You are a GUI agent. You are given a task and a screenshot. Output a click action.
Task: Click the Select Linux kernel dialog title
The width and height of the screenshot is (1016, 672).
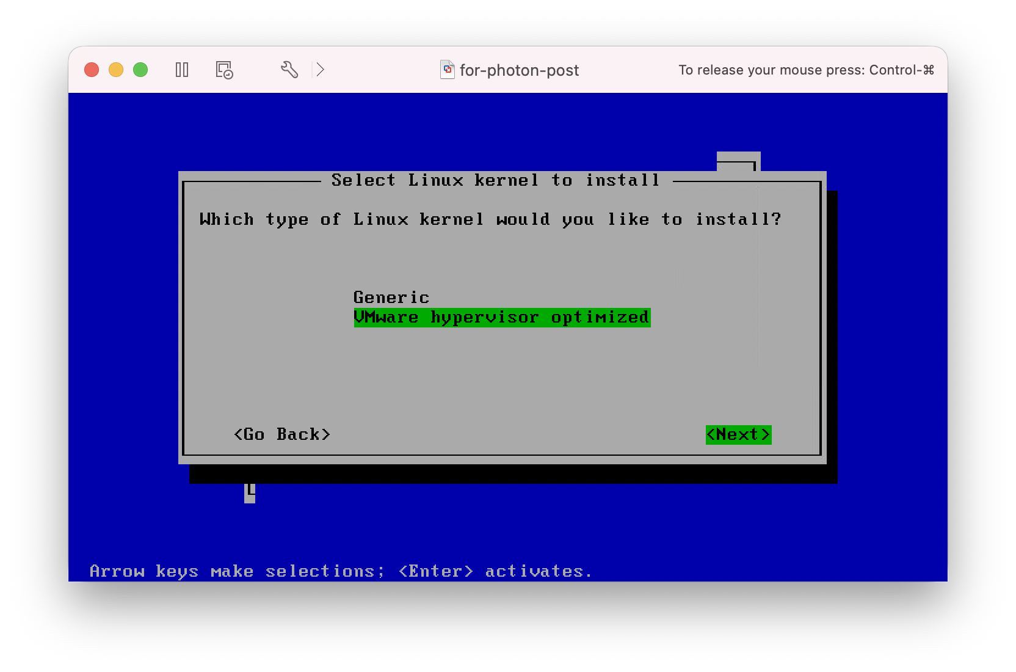pyautogui.click(x=496, y=180)
